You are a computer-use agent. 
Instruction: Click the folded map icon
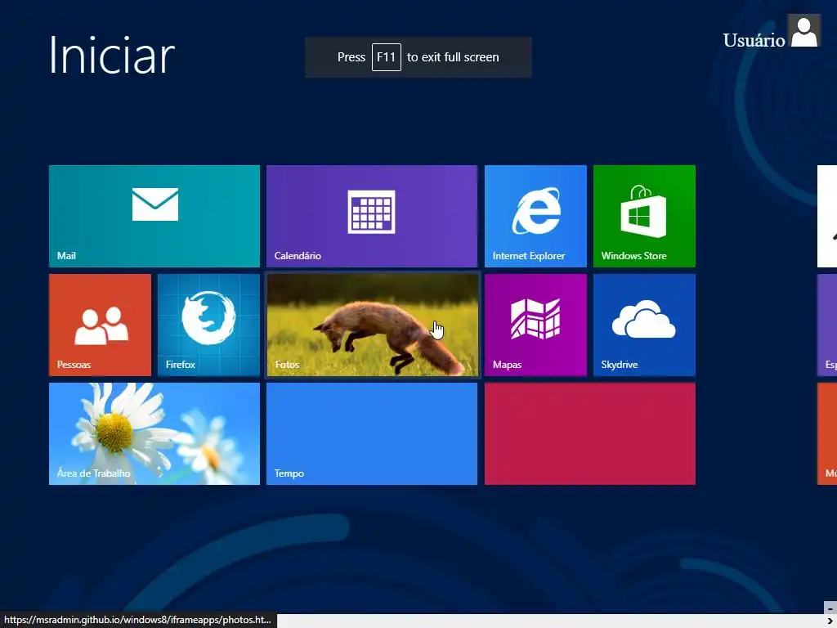coord(535,319)
